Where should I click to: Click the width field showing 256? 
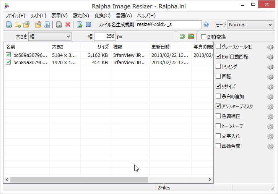pos(105,36)
